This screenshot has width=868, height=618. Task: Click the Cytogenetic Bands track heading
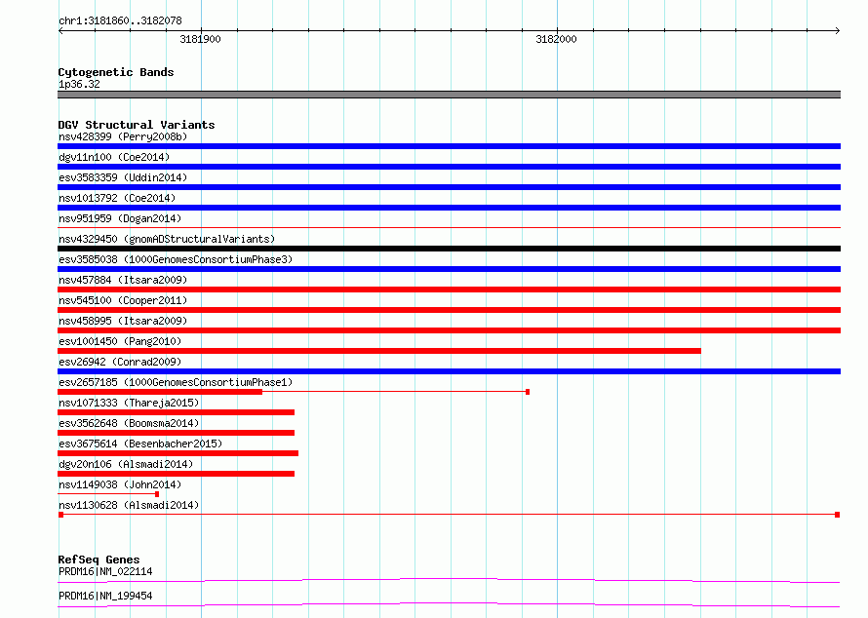pos(116,72)
